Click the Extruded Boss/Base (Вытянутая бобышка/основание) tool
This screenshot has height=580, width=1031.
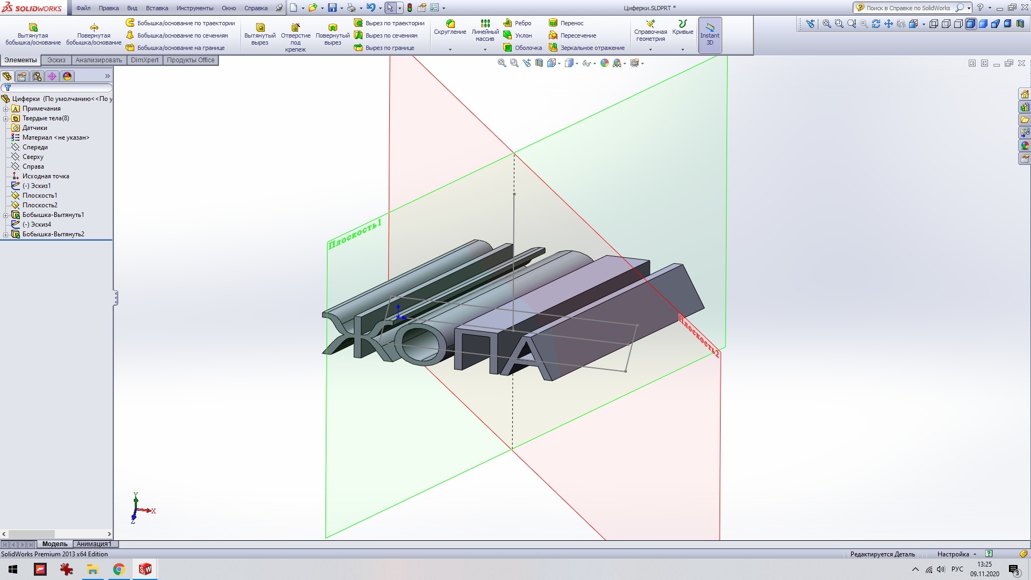33,34
